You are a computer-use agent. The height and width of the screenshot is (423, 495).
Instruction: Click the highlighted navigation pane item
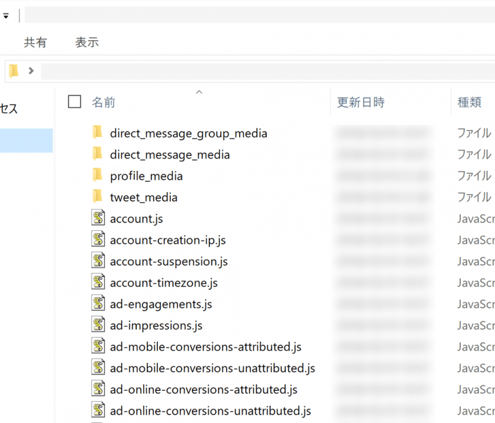pos(26,140)
